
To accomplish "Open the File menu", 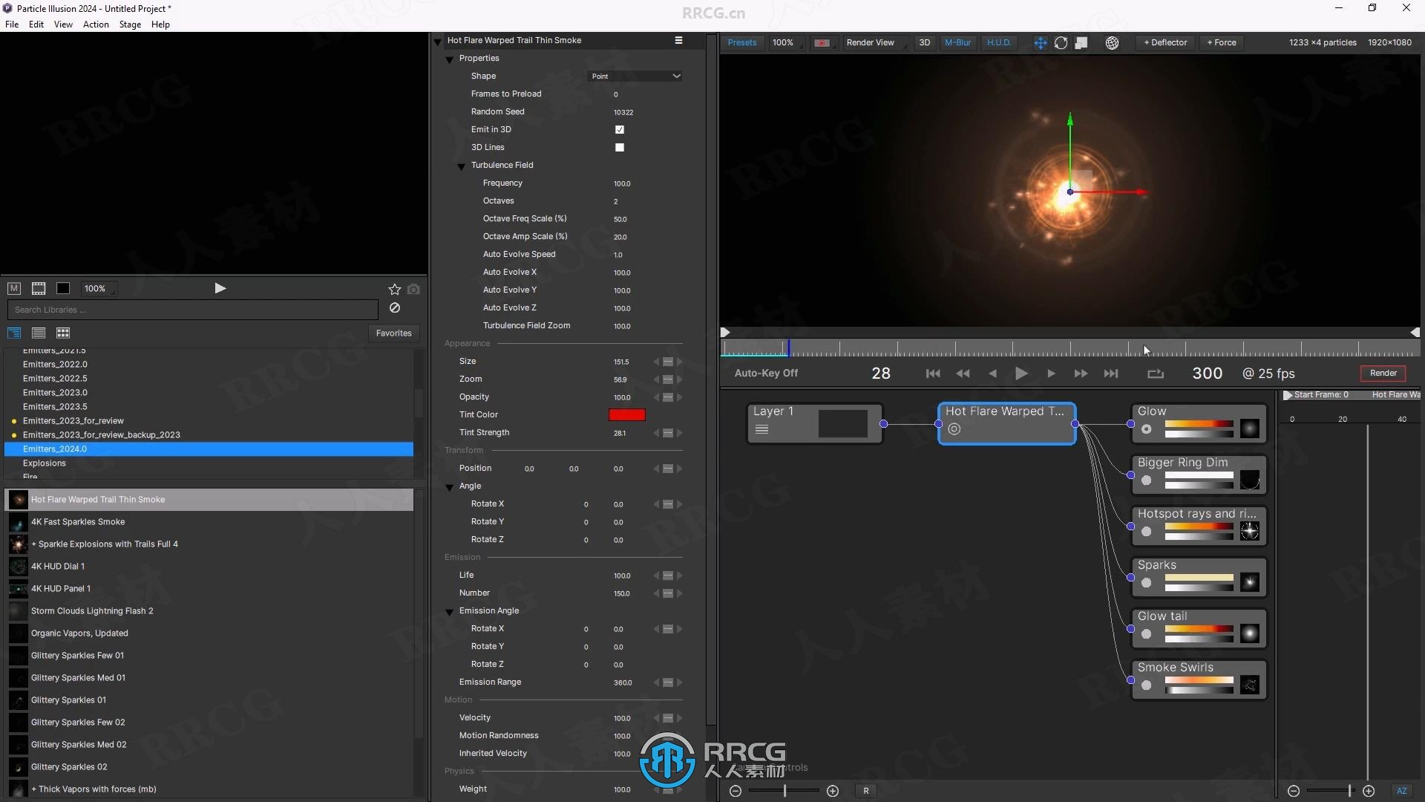I will click(x=13, y=24).
